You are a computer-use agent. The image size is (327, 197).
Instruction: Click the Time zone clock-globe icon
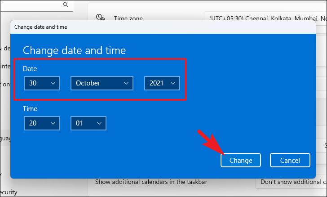click(x=100, y=18)
